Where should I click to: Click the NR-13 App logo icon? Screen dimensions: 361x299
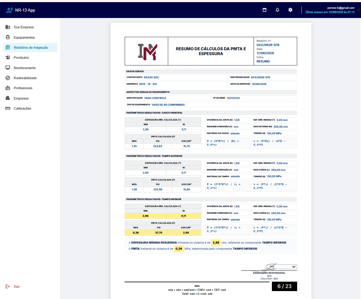[9, 10]
